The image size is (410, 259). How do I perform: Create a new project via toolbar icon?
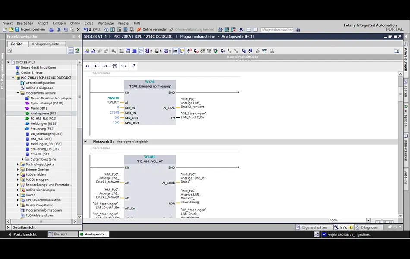(5, 29)
